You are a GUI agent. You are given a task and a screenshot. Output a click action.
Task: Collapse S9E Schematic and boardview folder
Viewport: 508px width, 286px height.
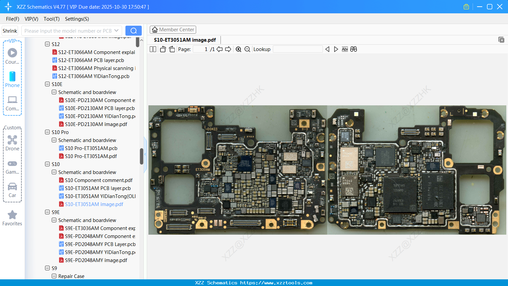tap(54, 220)
